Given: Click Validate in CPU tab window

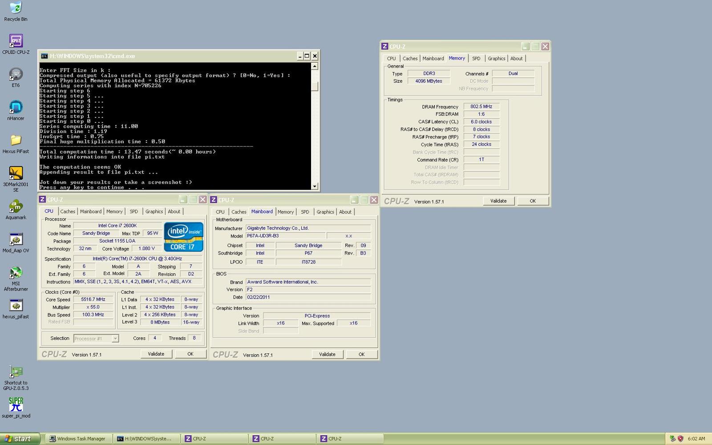Looking at the screenshot, I should pyautogui.click(x=156, y=354).
